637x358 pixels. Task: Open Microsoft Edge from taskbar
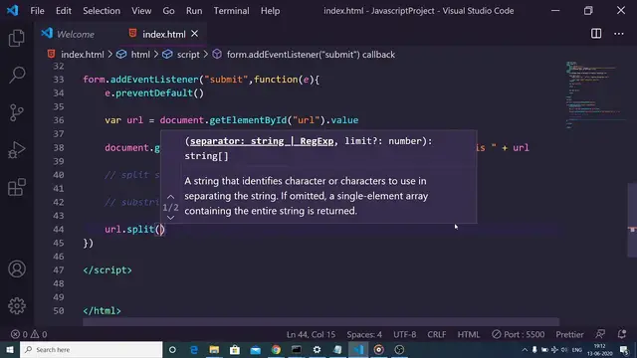tap(194, 349)
